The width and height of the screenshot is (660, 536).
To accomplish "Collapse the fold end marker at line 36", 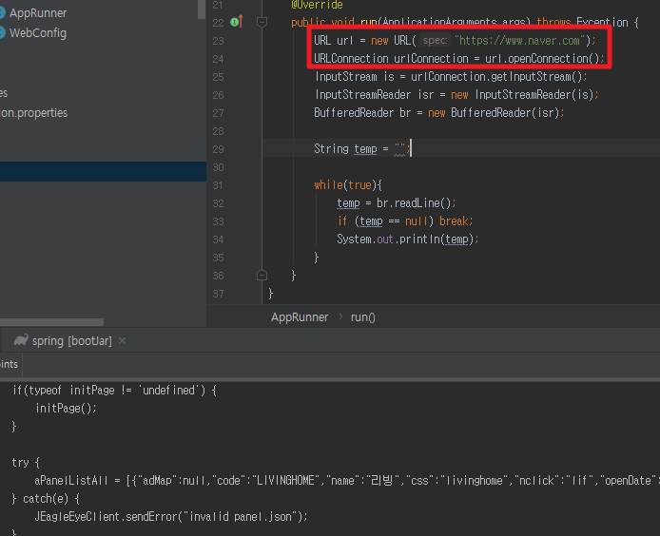I will 262,276.
